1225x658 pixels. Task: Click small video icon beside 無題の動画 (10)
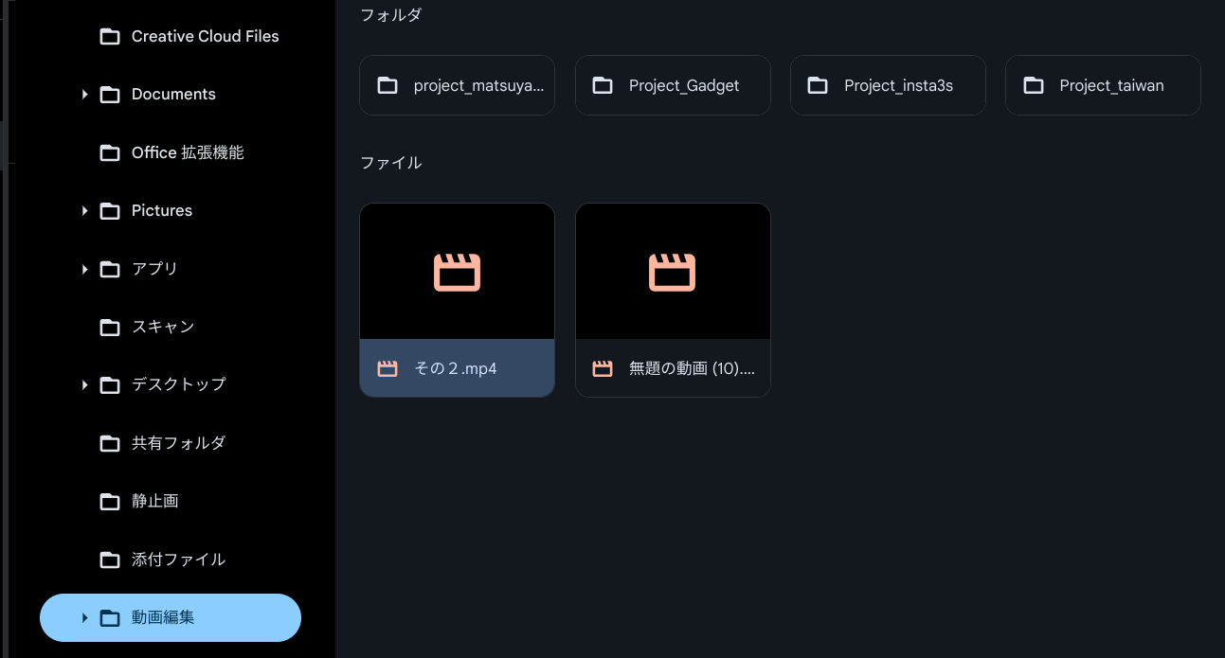click(603, 369)
